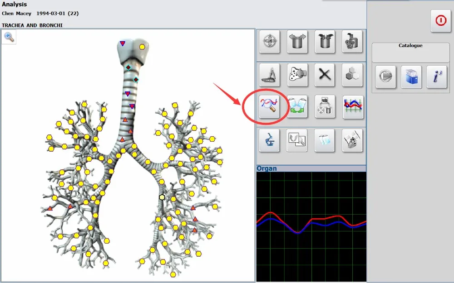Click the three hexagons icon
Viewport: 454px width, 283px height.
(x=352, y=75)
